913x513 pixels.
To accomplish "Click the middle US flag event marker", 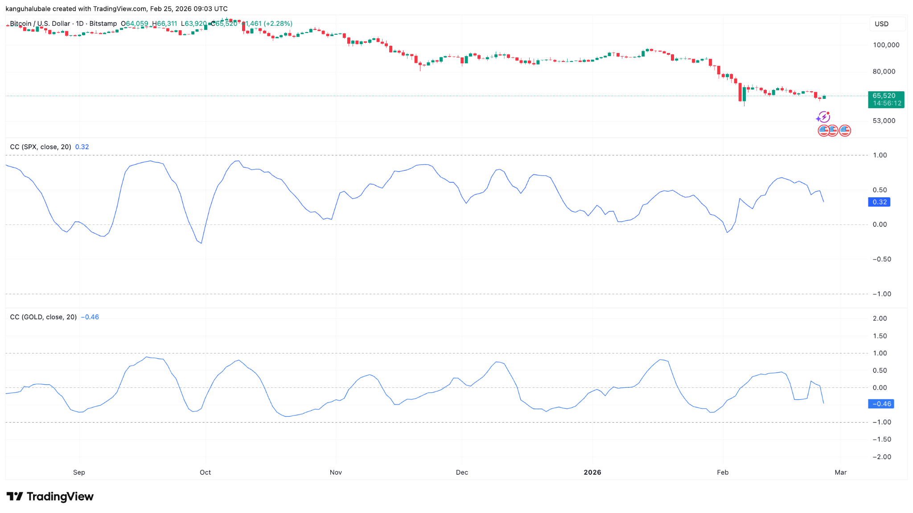I will pyautogui.click(x=833, y=130).
